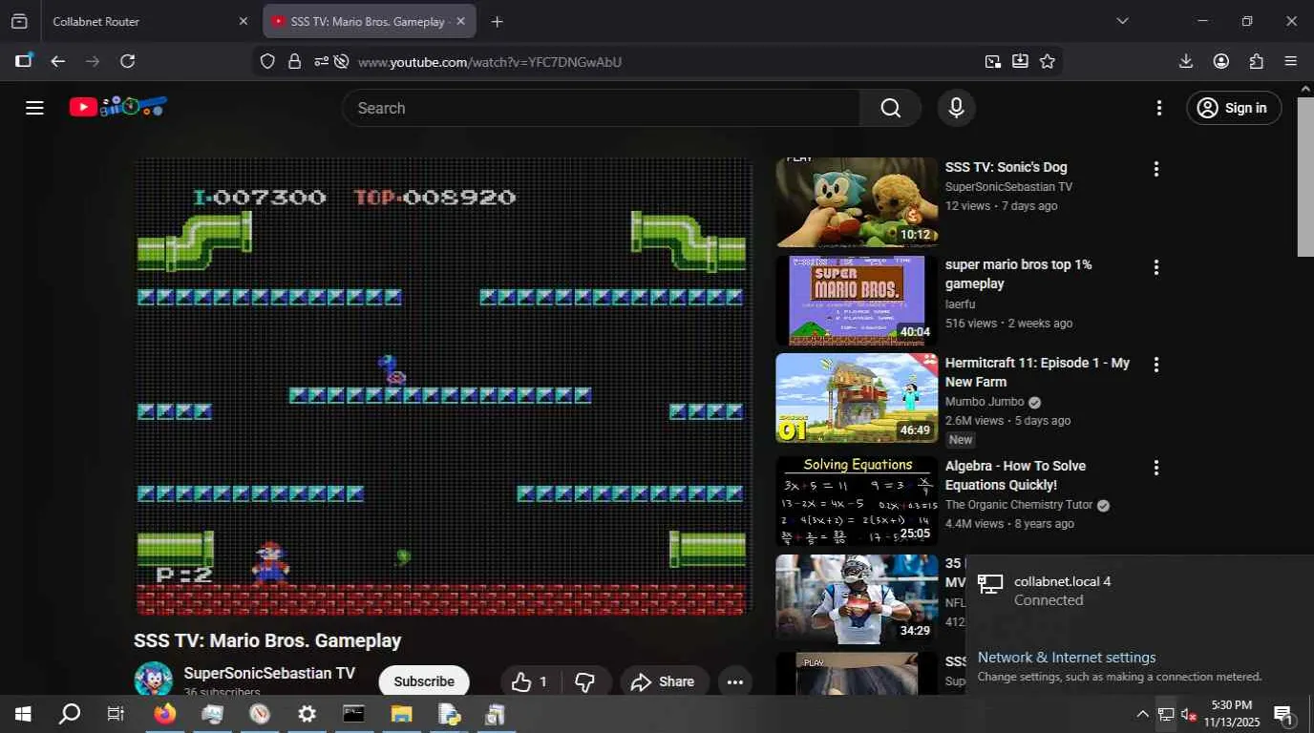The height and width of the screenshot is (733, 1314).
Task: Open options menu for Sonic's Dog video
Action: tap(1156, 169)
